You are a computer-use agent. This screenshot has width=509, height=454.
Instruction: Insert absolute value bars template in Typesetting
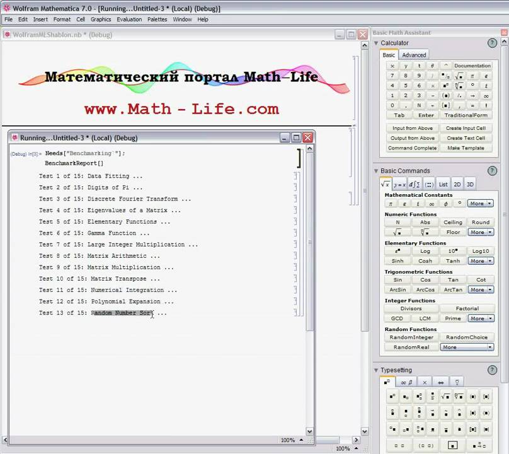(x=486, y=429)
